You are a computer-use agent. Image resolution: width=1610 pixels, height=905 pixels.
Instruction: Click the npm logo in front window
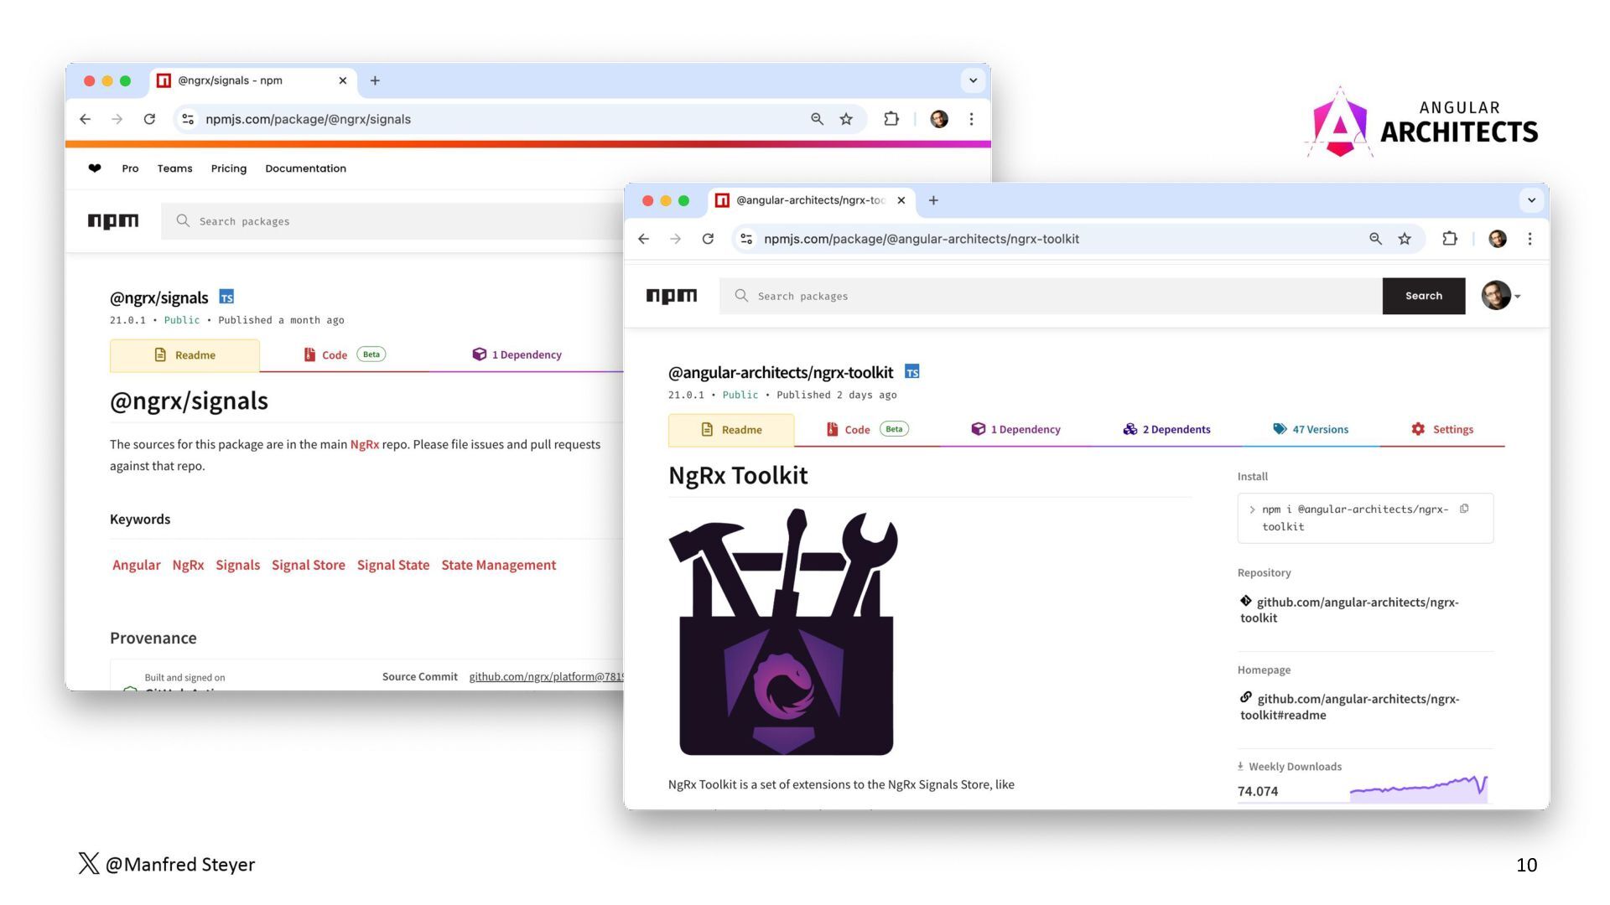pyautogui.click(x=671, y=296)
